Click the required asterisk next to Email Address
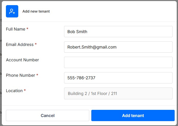This screenshot has width=178, height=126. [36, 44]
